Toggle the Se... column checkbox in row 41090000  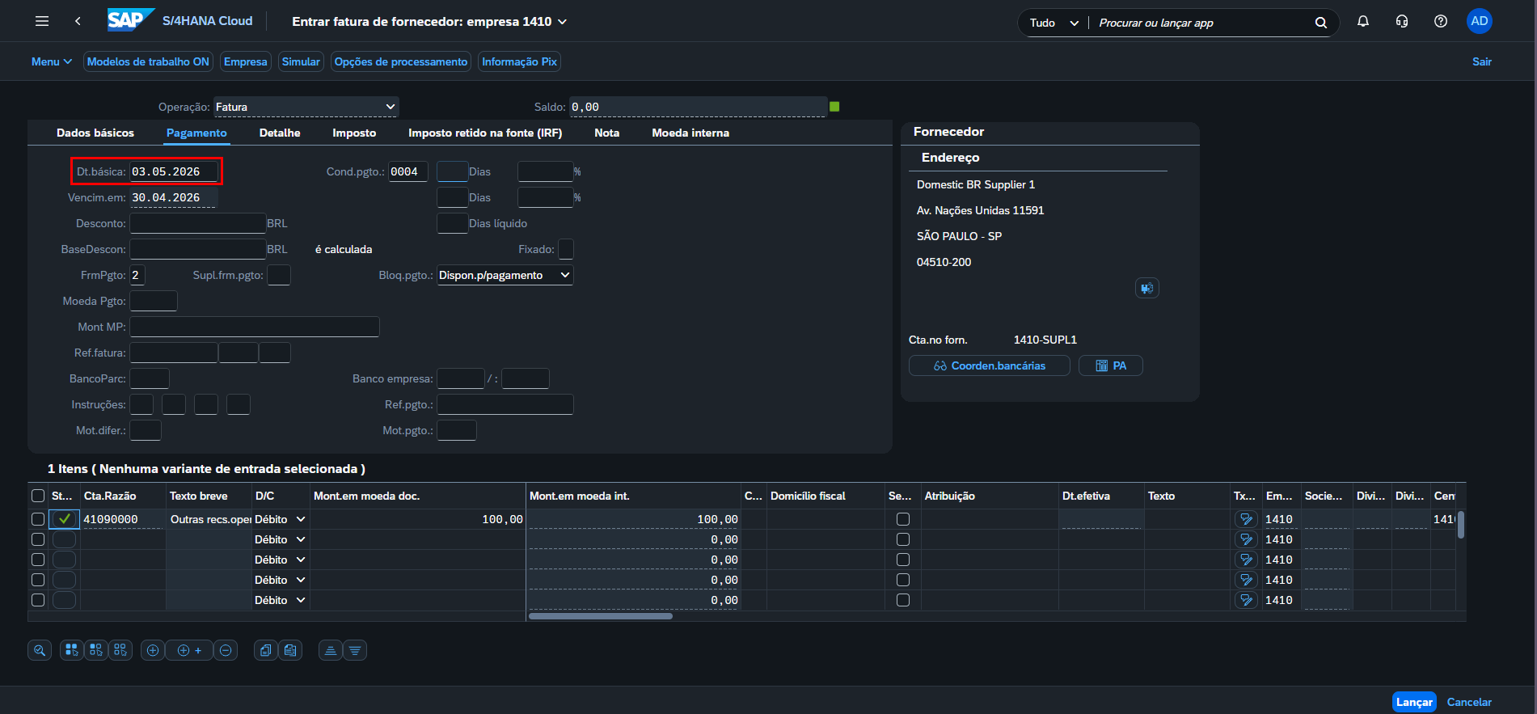[903, 519]
